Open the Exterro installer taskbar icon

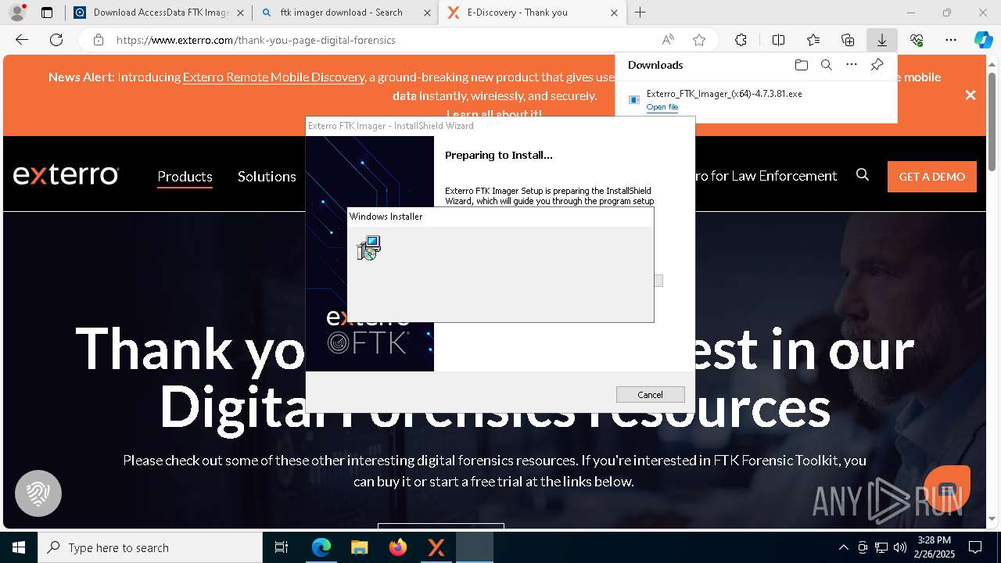[436, 547]
